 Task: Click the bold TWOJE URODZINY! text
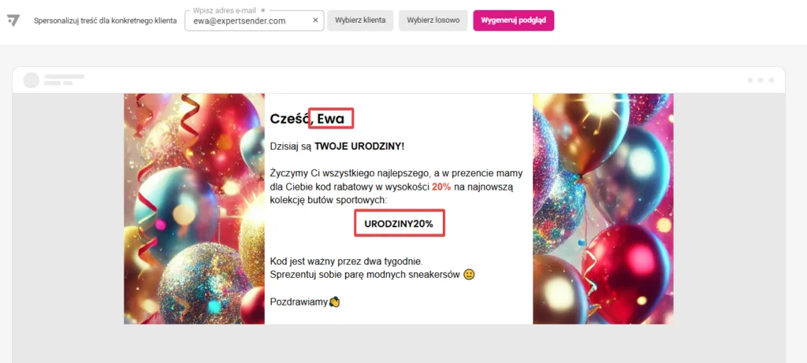[359, 146]
